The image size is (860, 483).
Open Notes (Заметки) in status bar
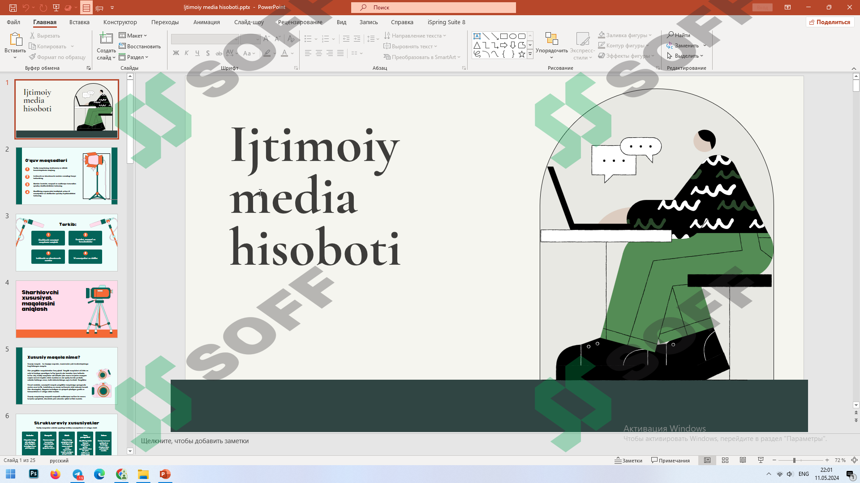628,460
